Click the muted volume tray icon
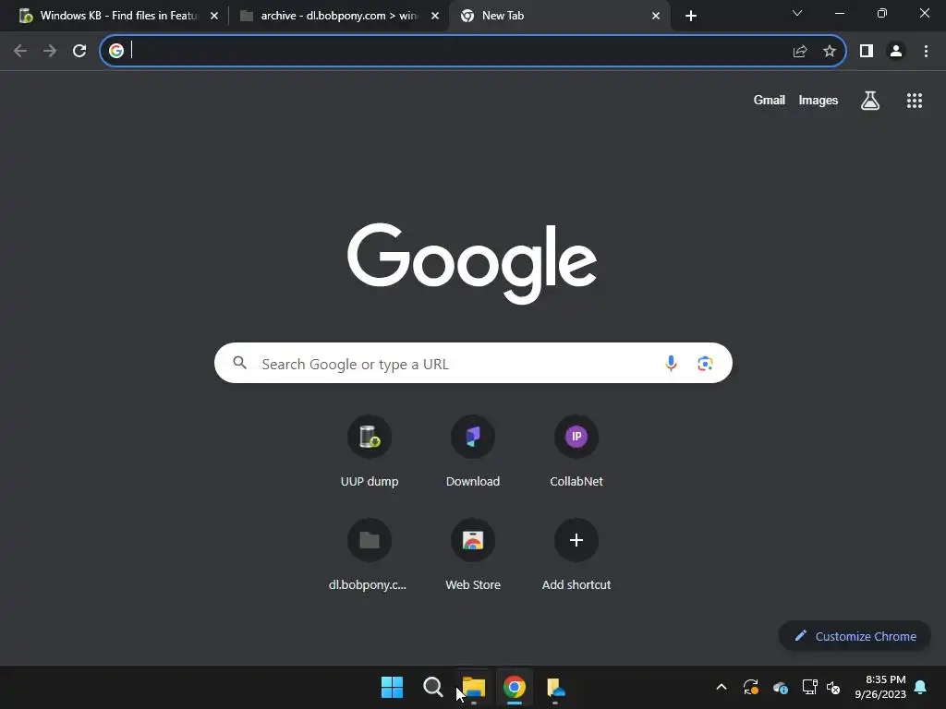 [833, 687]
